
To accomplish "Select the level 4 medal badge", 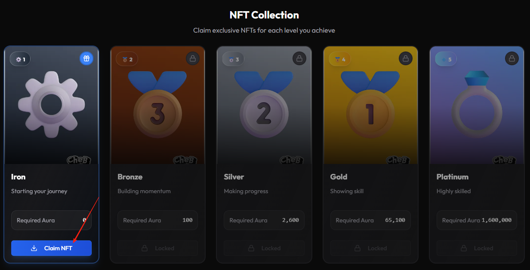I will [339, 59].
